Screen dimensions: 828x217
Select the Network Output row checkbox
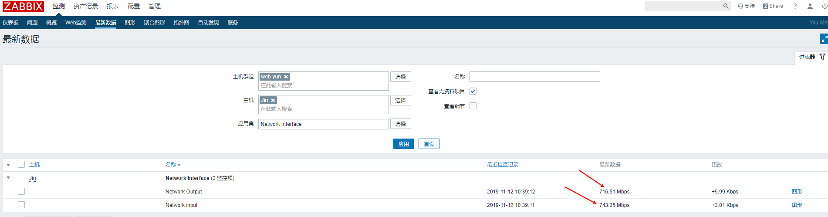click(x=21, y=191)
